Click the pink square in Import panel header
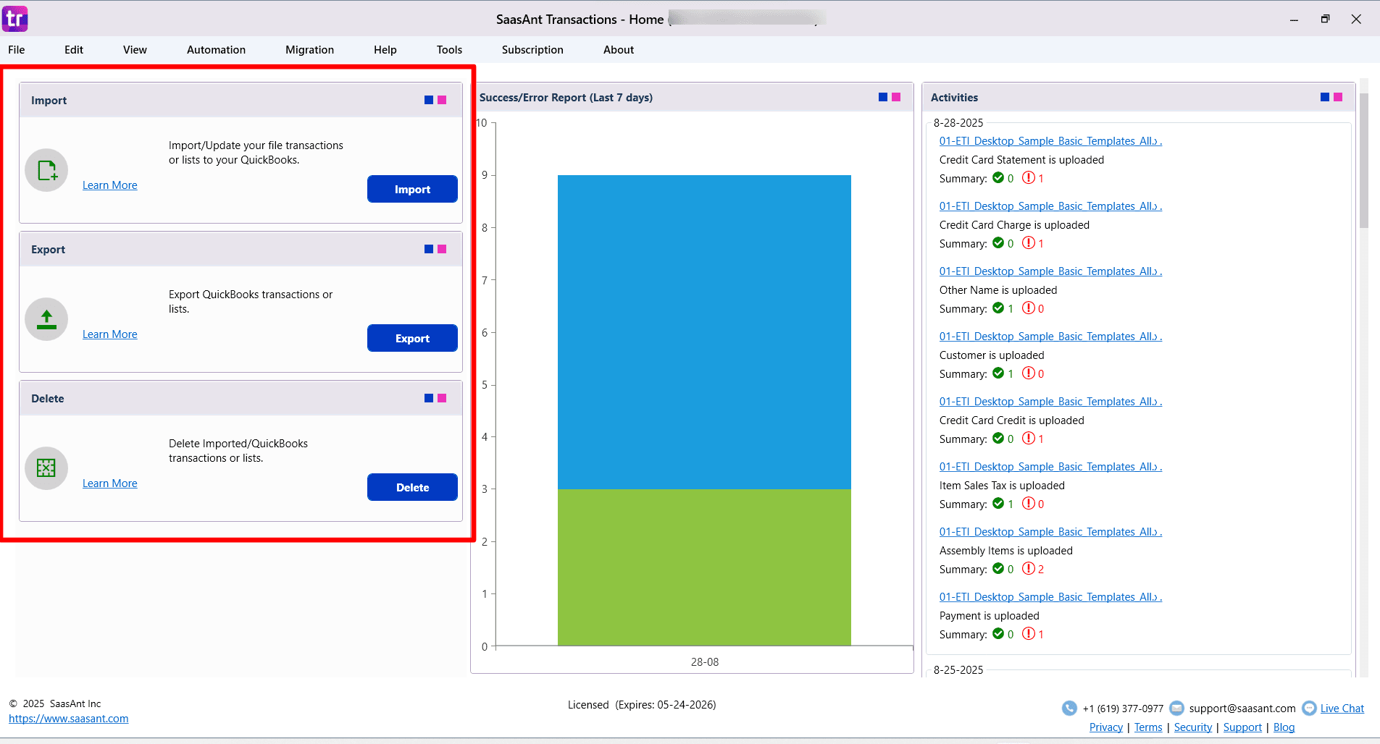This screenshot has width=1380, height=744. pos(442,100)
